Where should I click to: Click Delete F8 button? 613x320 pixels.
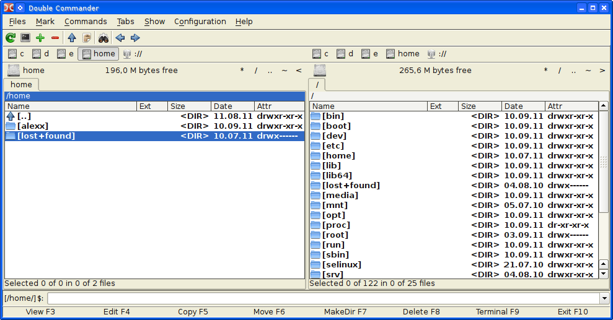coord(421,312)
